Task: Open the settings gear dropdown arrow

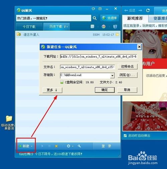Action: click(73, 146)
